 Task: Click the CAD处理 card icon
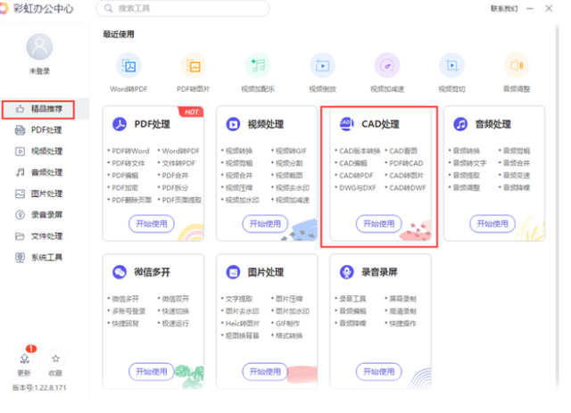click(x=347, y=124)
